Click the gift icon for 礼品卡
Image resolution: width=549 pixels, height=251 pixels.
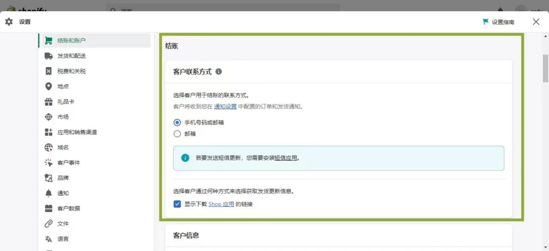pyautogui.click(x=49, y=102)
